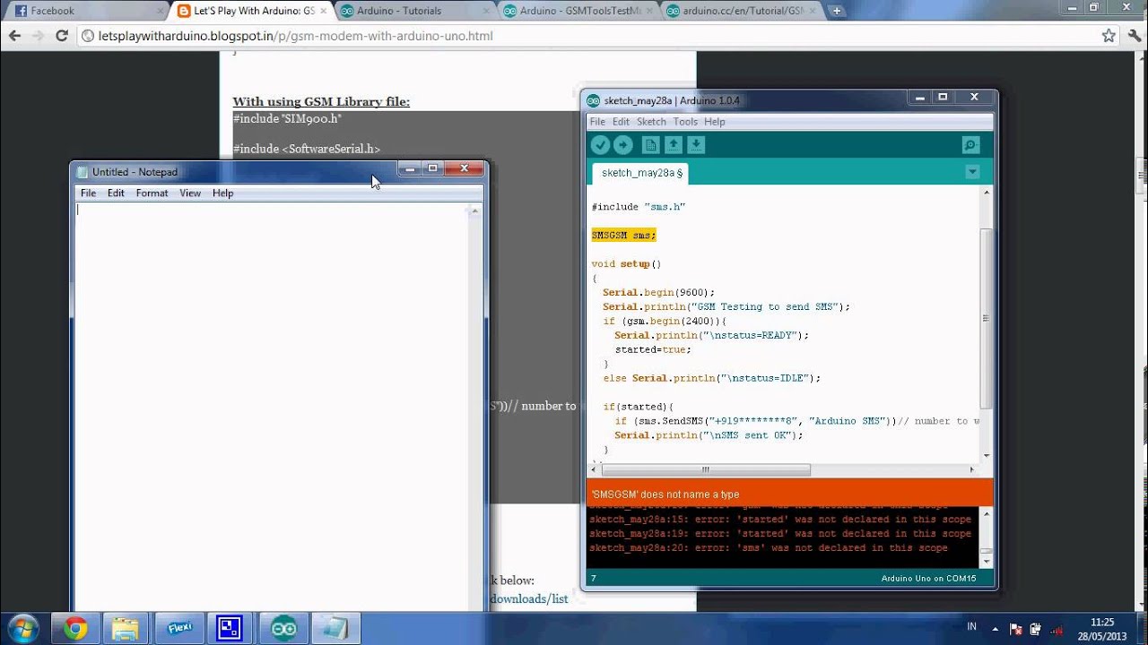Switch to Arduino - GSMToolsTestModem tab
The height and width of the screenshot is (645, 1148).
[x=580, y=11]
